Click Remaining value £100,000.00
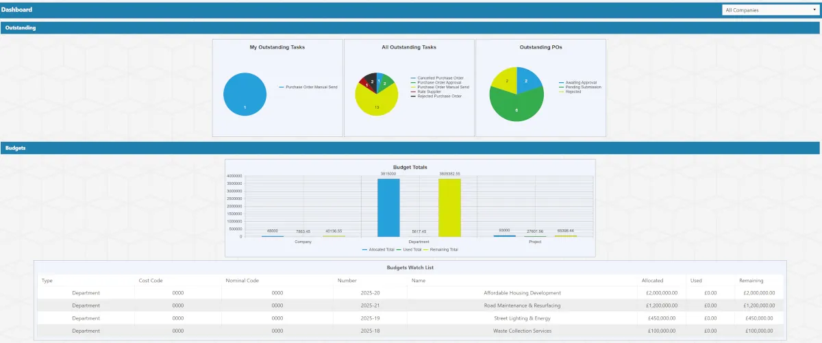Viewport: 822px width, 343px height. coord(760,331)
